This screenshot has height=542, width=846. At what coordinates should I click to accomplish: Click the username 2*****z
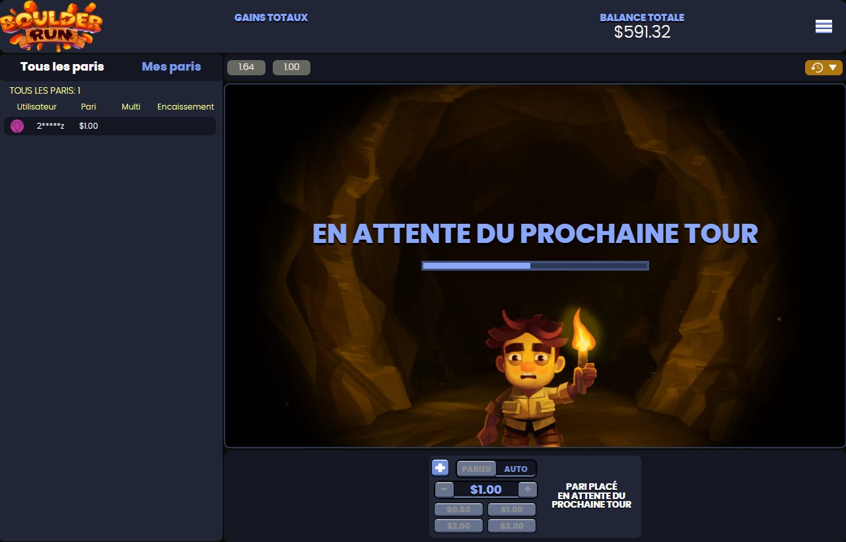pyautogui.click(x=51, y=126)
